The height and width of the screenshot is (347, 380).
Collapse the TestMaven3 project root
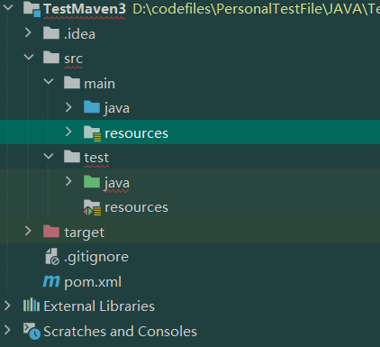tap(8, 7)
